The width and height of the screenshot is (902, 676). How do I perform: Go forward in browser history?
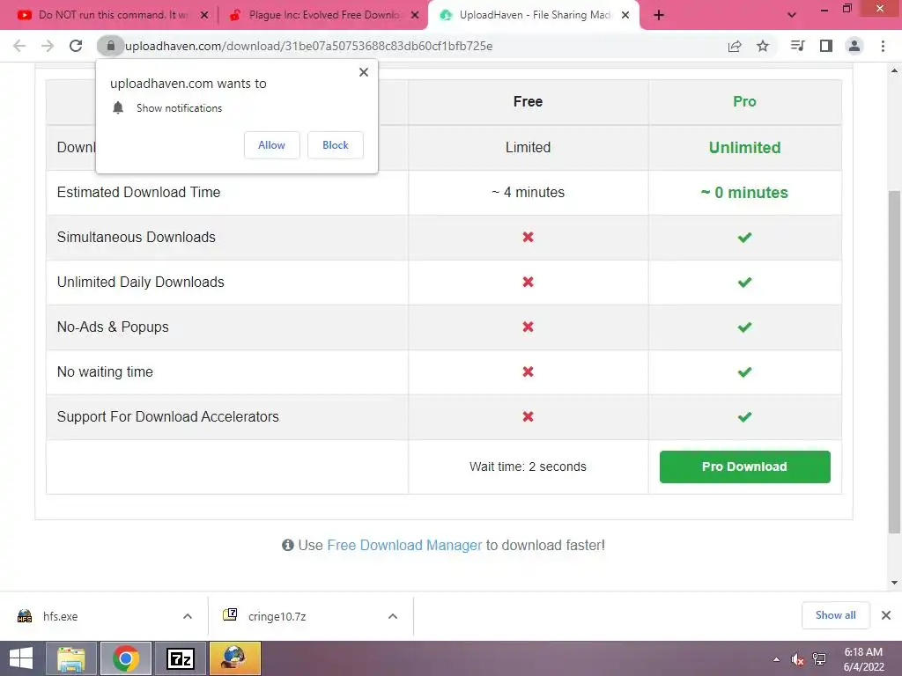coord(48,46)
